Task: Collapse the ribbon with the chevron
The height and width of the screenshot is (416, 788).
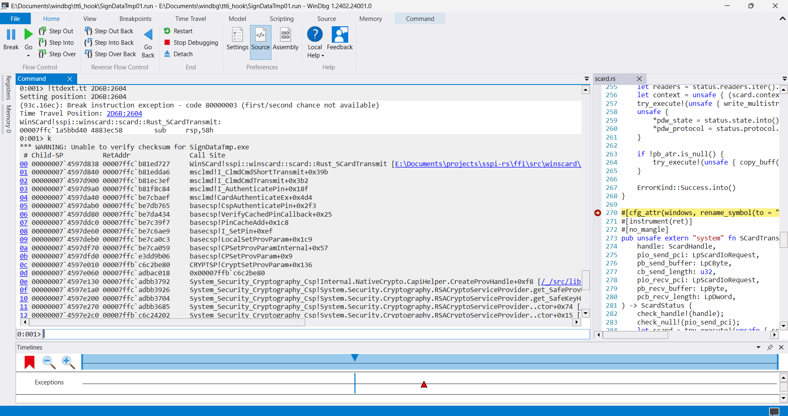Action: [782, 19]
